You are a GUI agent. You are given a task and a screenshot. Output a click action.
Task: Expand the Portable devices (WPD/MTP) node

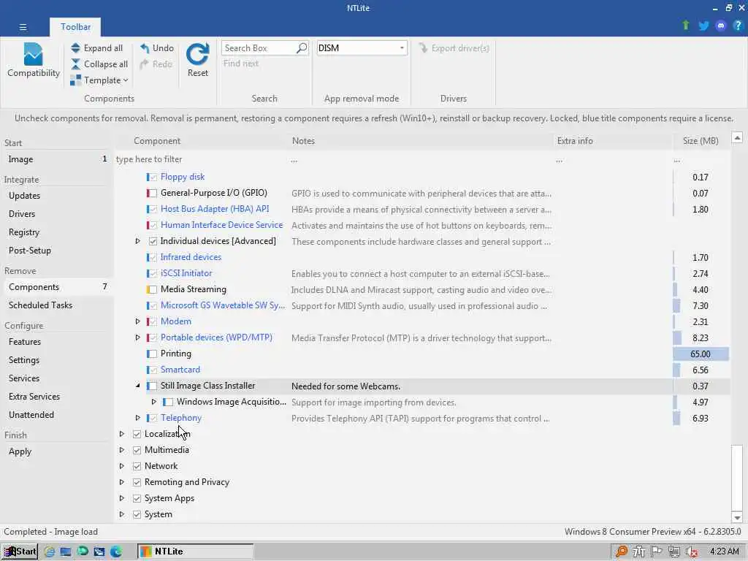tap(137, 337)
